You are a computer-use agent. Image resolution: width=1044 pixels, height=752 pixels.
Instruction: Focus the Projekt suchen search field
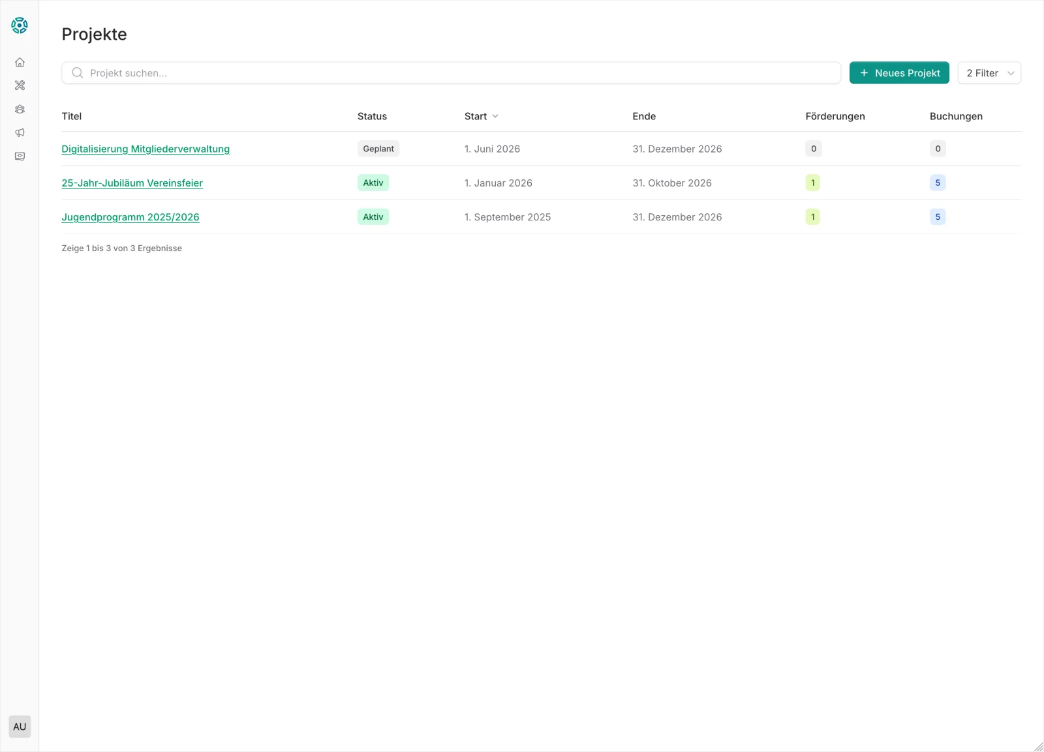click(x=457, y=73)
